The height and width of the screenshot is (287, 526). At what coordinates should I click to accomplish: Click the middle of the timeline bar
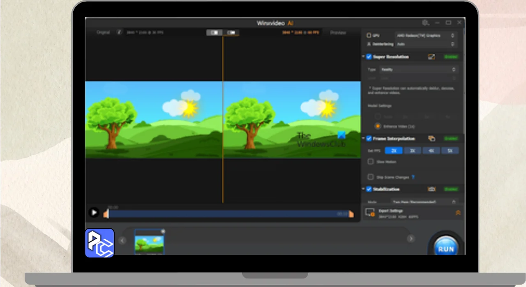tap(228, 214)
